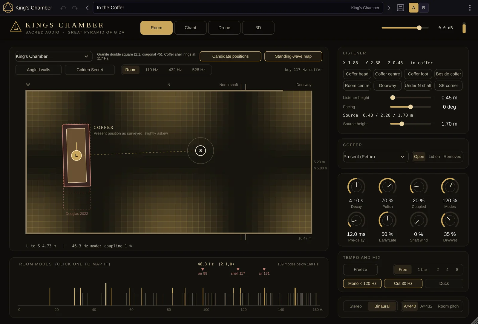This screenshot has height=324, width=478.
Task: Click the pyramid logo icon top-left
Action: click(x=8, y=8)
